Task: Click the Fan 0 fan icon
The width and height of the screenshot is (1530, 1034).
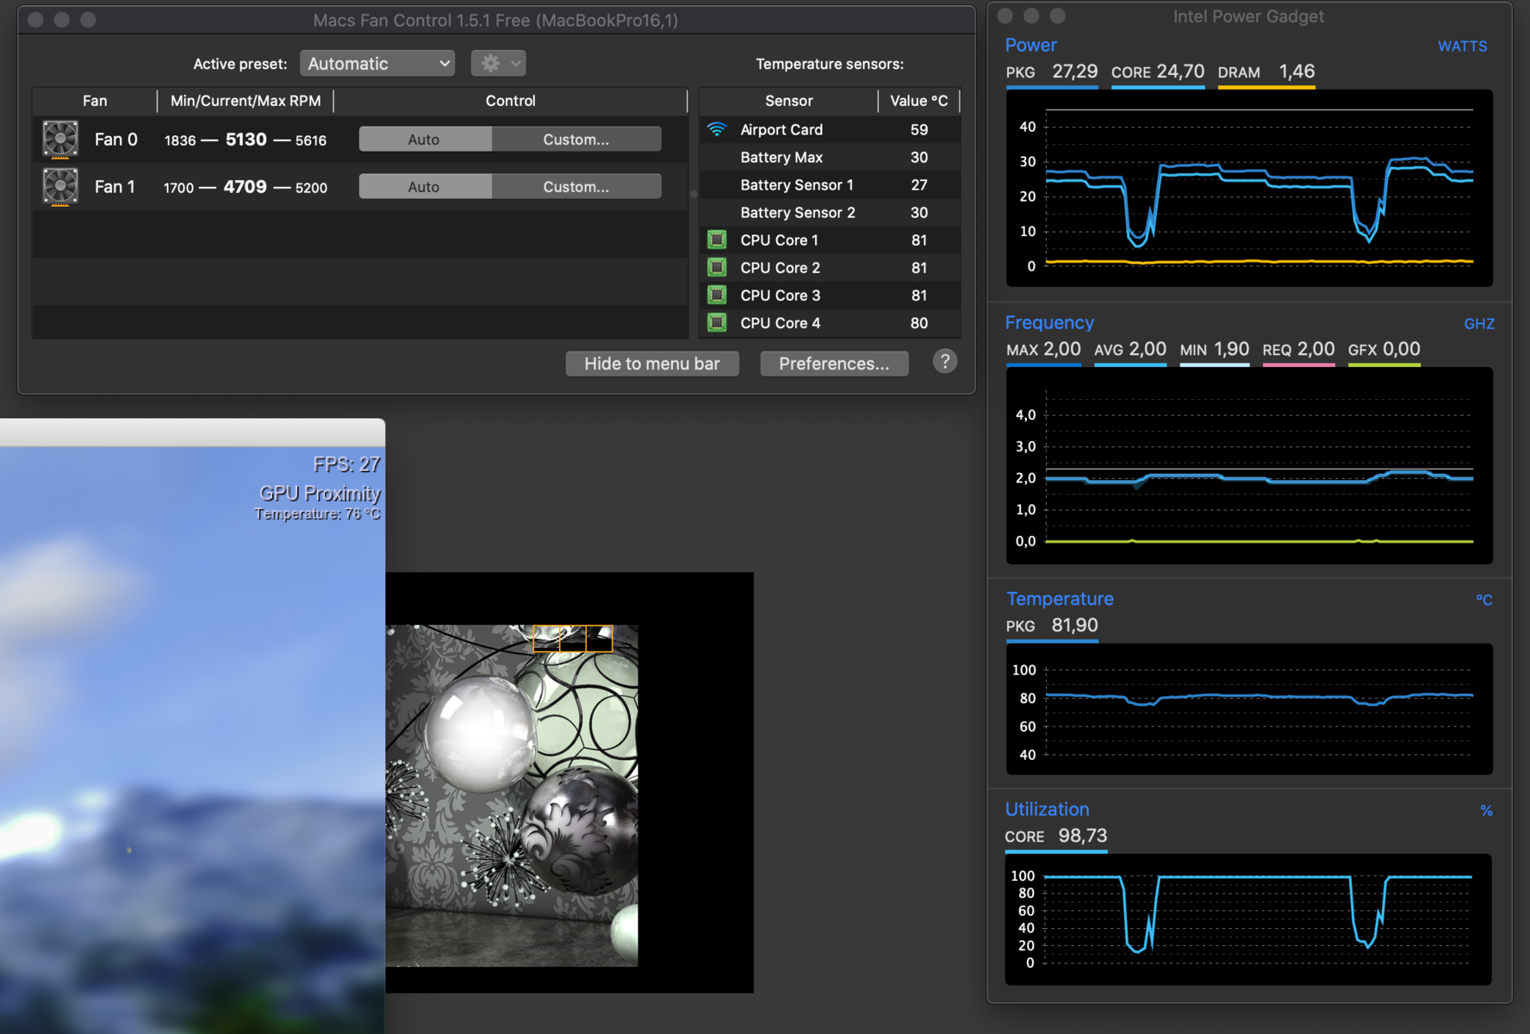Action: (60, 140)
